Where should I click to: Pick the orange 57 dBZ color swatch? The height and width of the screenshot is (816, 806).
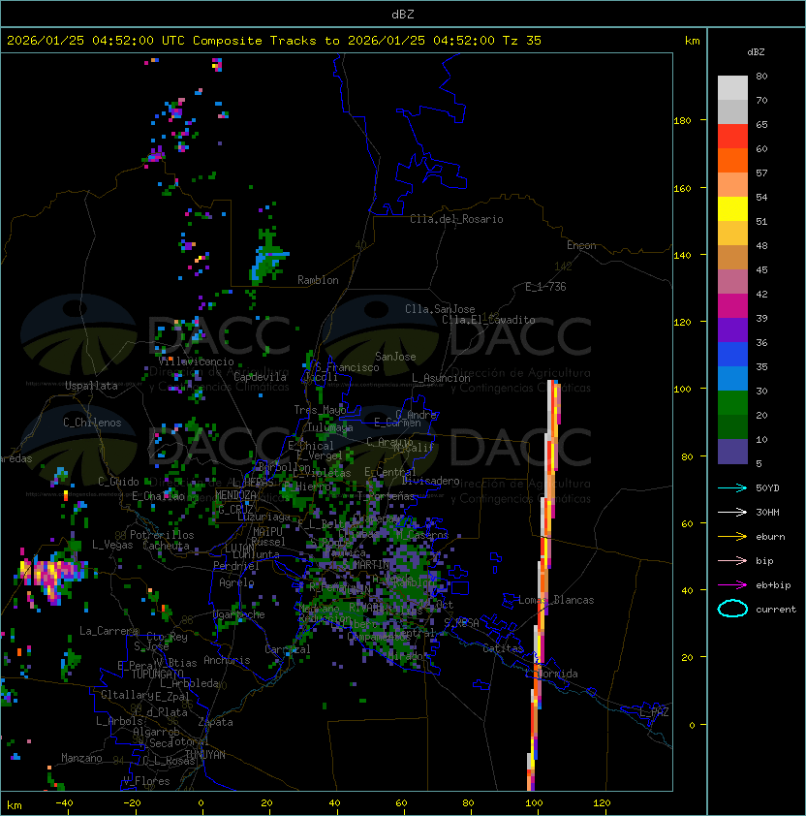732,160
